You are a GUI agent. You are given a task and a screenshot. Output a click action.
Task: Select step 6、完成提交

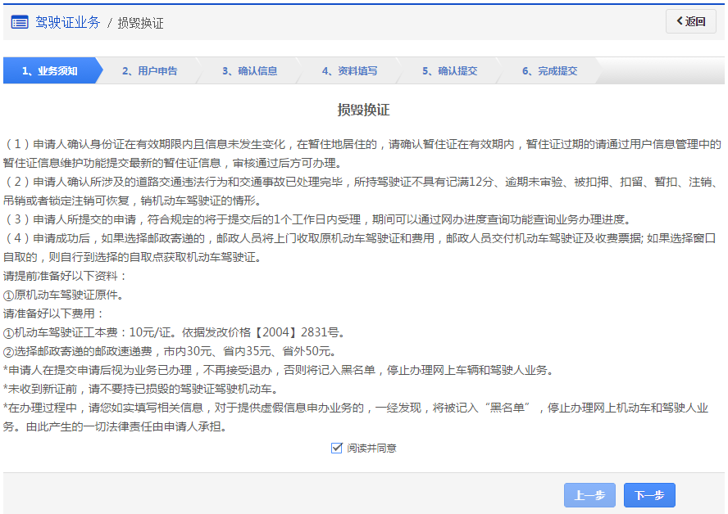click(549, 71)
